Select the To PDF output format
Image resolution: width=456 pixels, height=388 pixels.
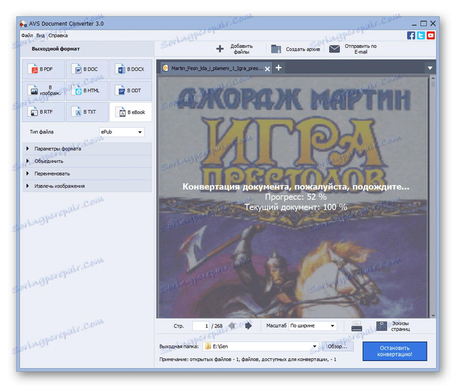[43, 69]
